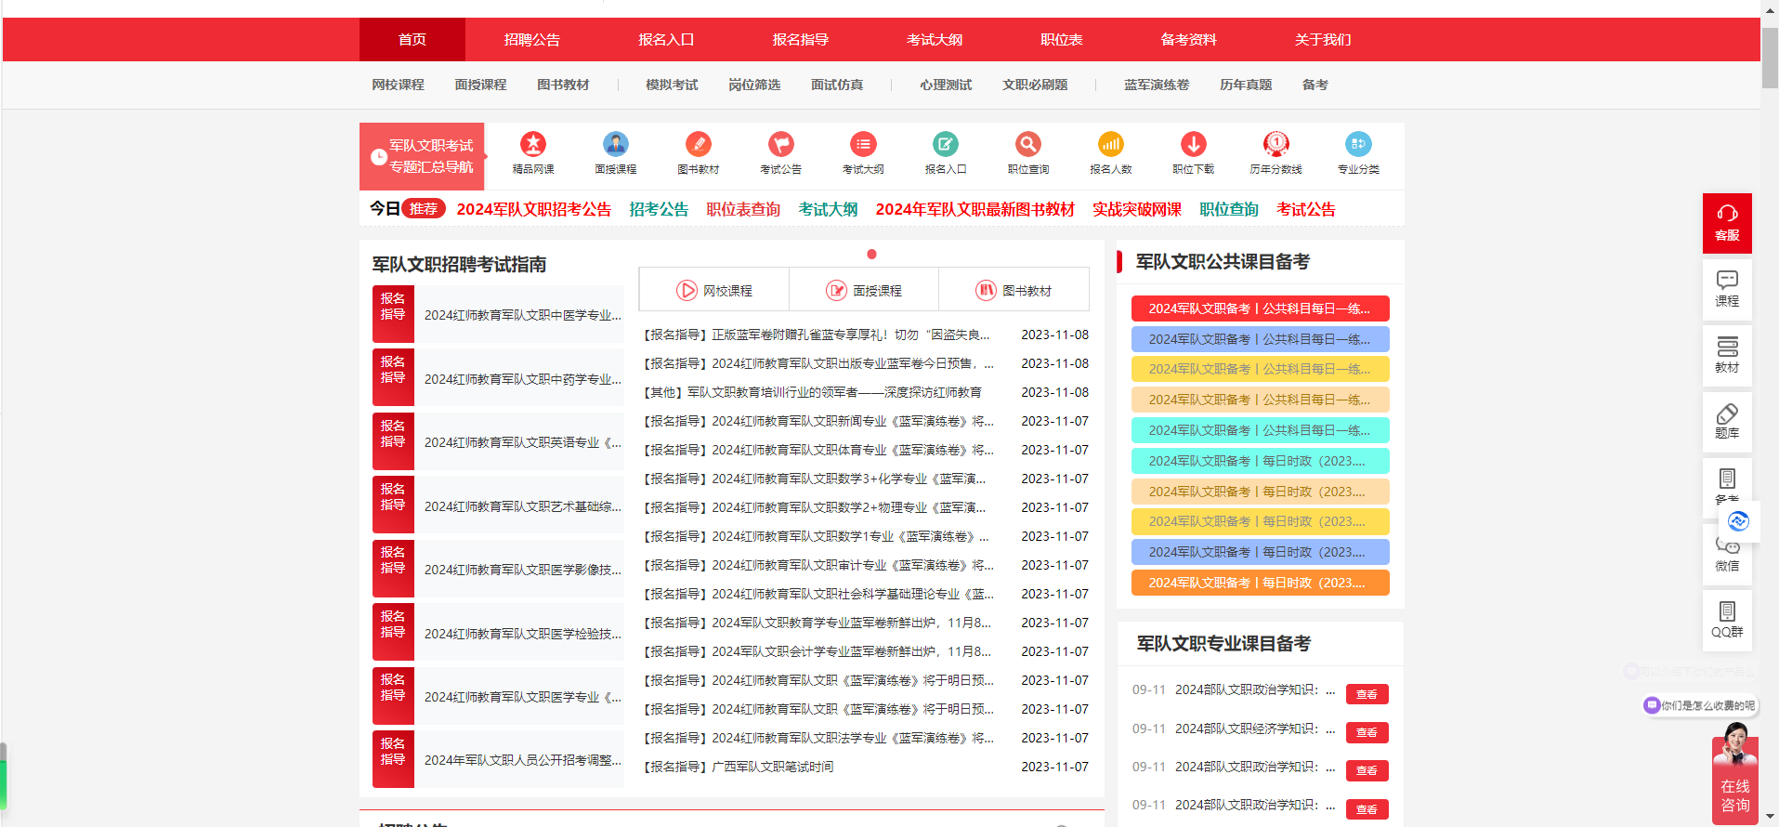
Task: Select the 考试公告 flag icon
Action: click(x=780, y=145)
